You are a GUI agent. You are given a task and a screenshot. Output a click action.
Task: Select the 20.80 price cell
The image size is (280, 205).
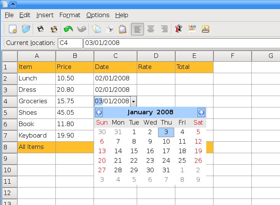74,90
